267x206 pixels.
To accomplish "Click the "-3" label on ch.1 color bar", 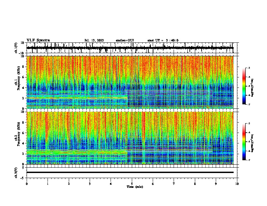I will [x=249, y=68].
